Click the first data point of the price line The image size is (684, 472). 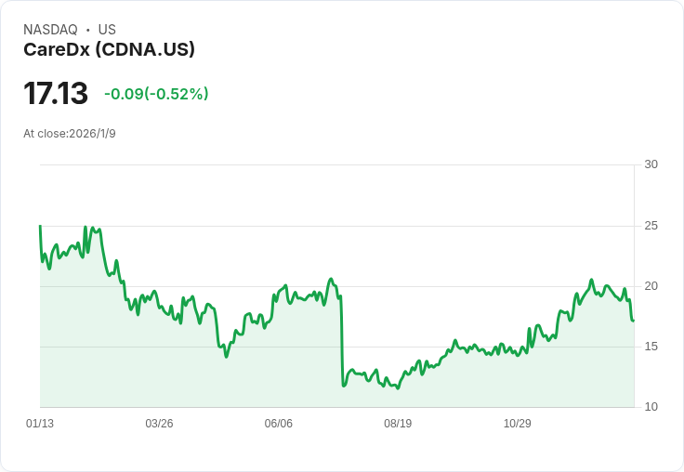[x=40, y=226]
